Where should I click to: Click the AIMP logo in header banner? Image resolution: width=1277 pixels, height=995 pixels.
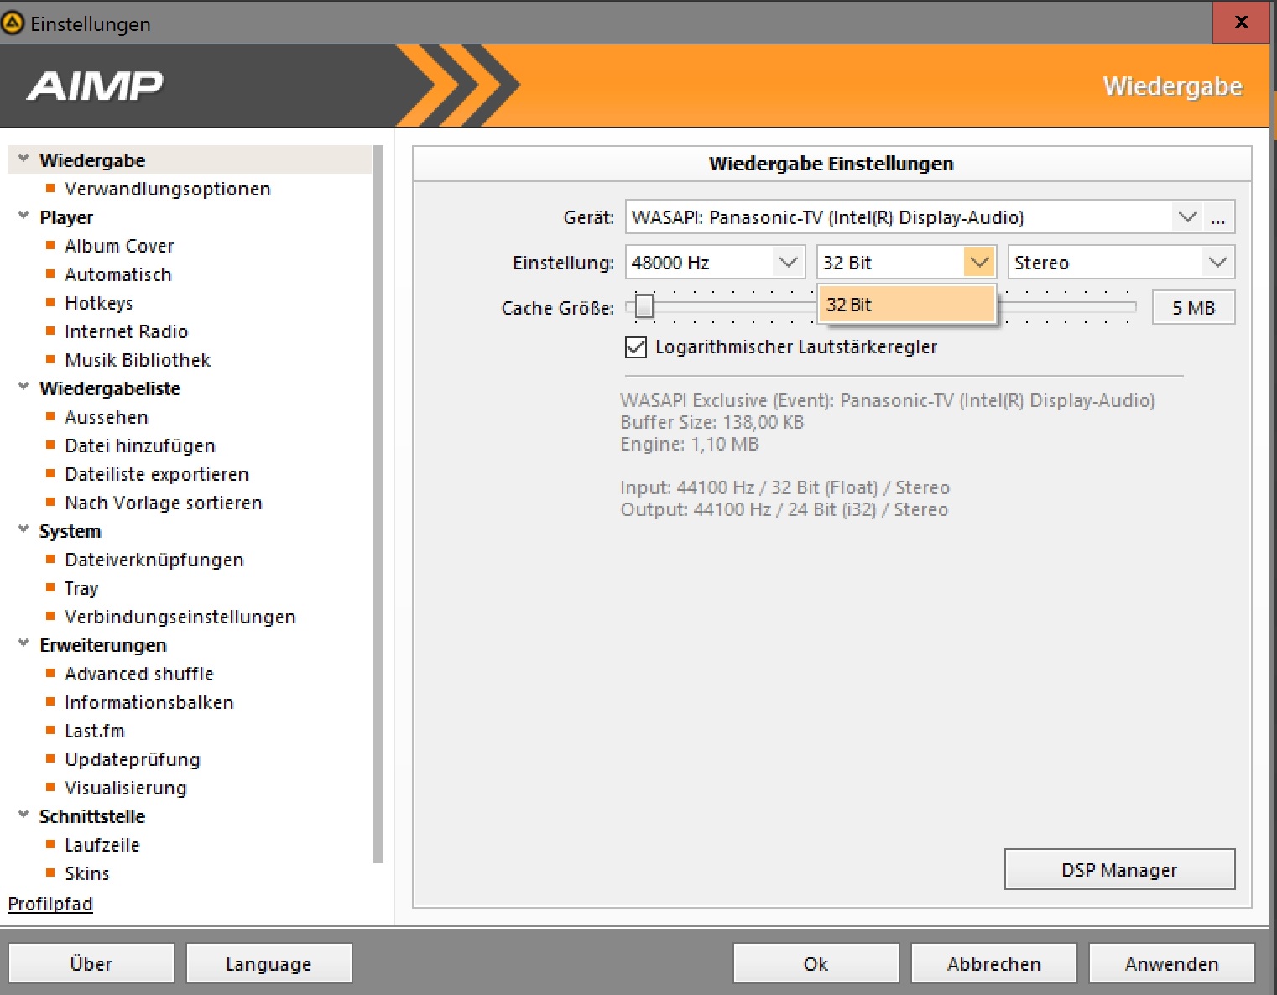click(95, 86)
